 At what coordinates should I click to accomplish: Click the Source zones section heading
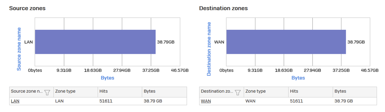point(27,8)
